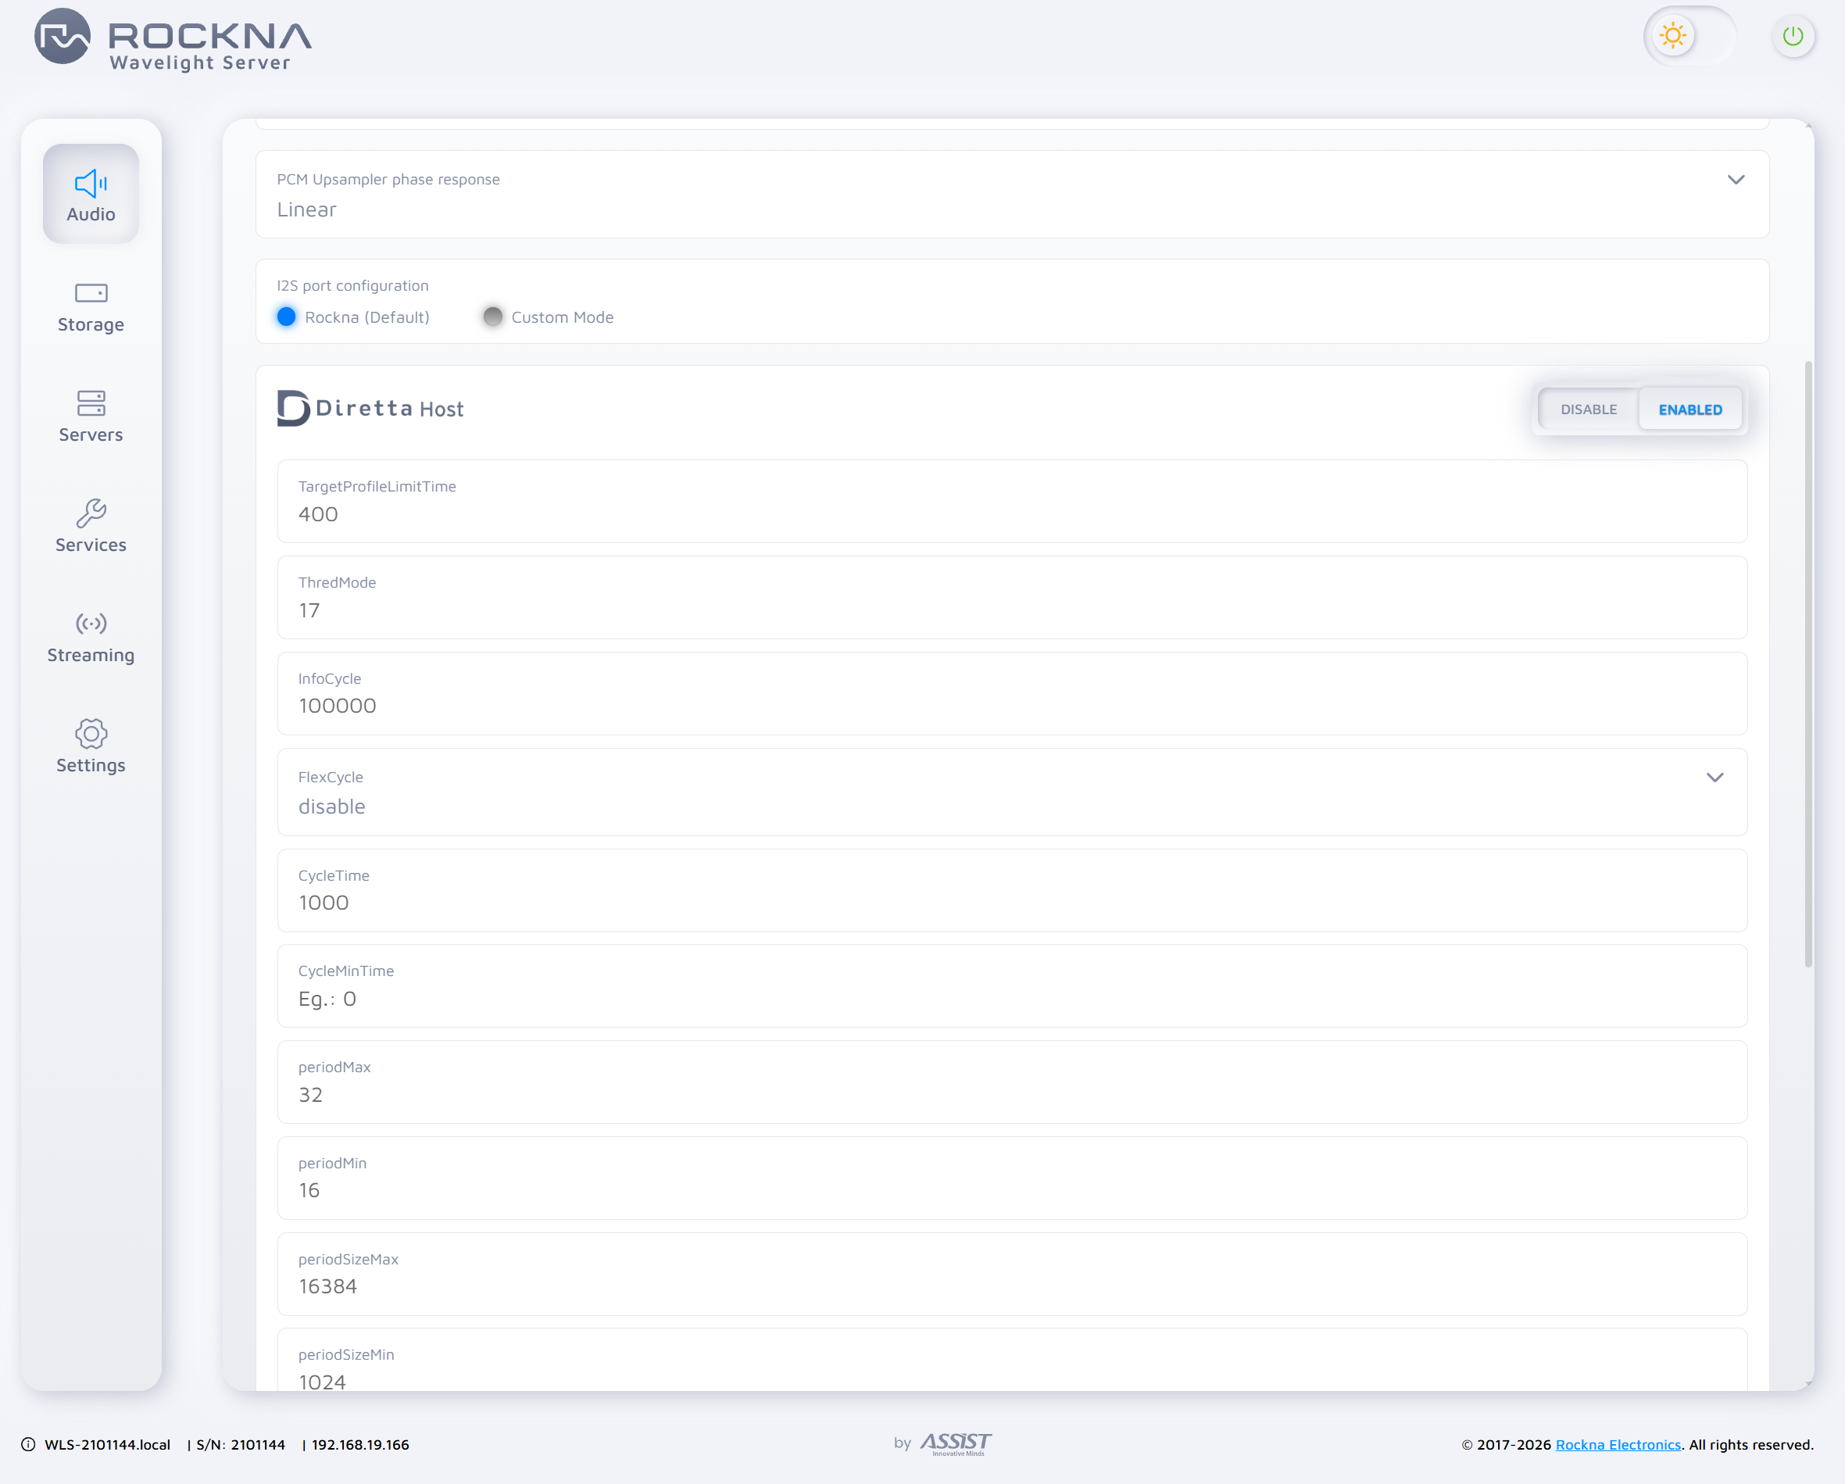Viewport: 1845px width, 1484px height.
Task: Click the Rockna logo emblem
Action: click(x=63, y=37)
